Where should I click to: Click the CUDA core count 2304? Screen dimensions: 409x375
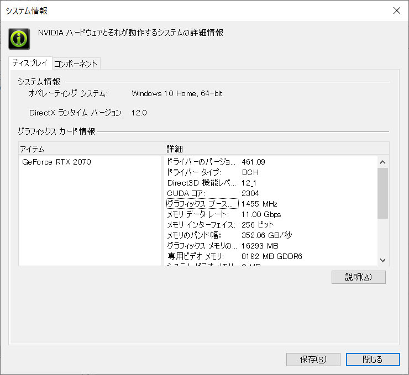(x=250, y=193)
